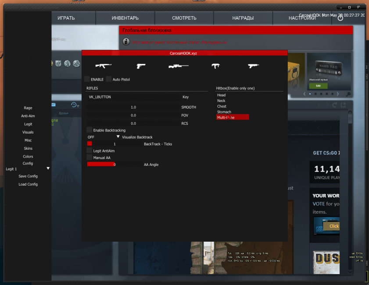The image size is (369, 285).
Task: Open the mail envelope icon
Action: pyautogui.click(x=54, y=105)
